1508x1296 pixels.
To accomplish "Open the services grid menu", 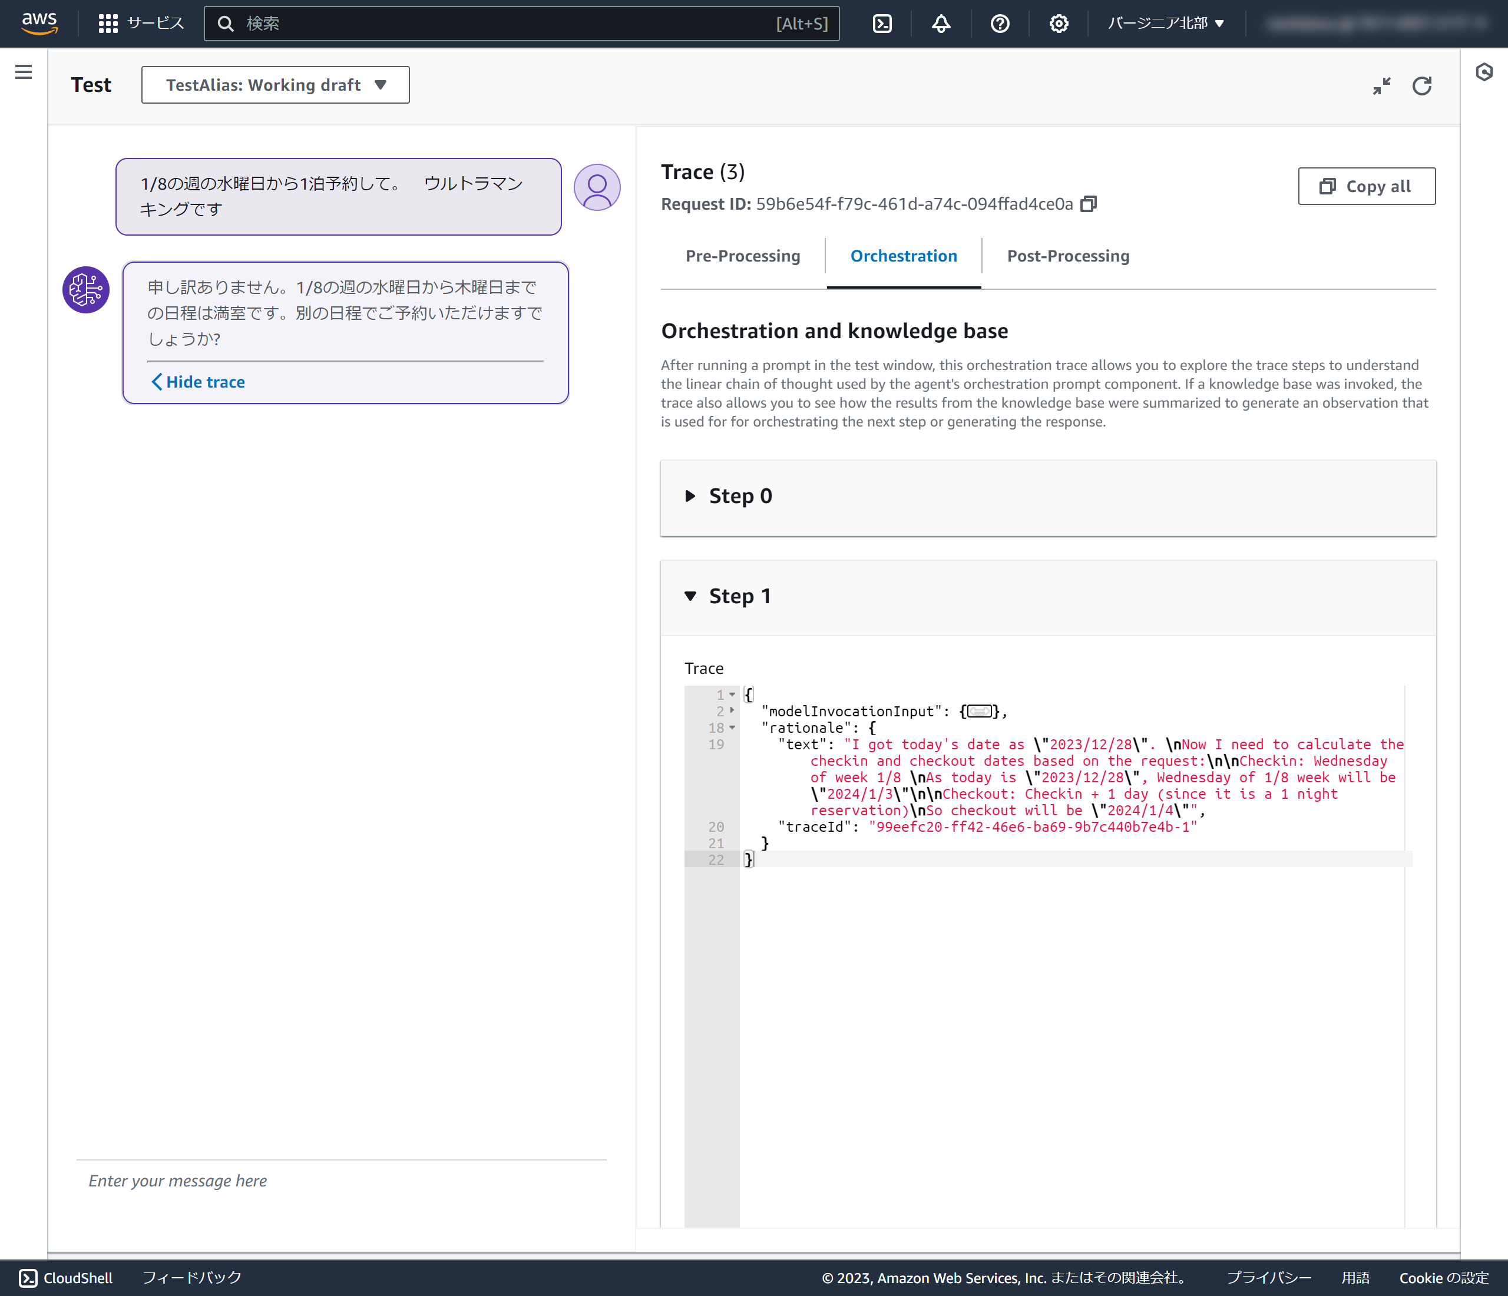I will click(x=108, y=24).
